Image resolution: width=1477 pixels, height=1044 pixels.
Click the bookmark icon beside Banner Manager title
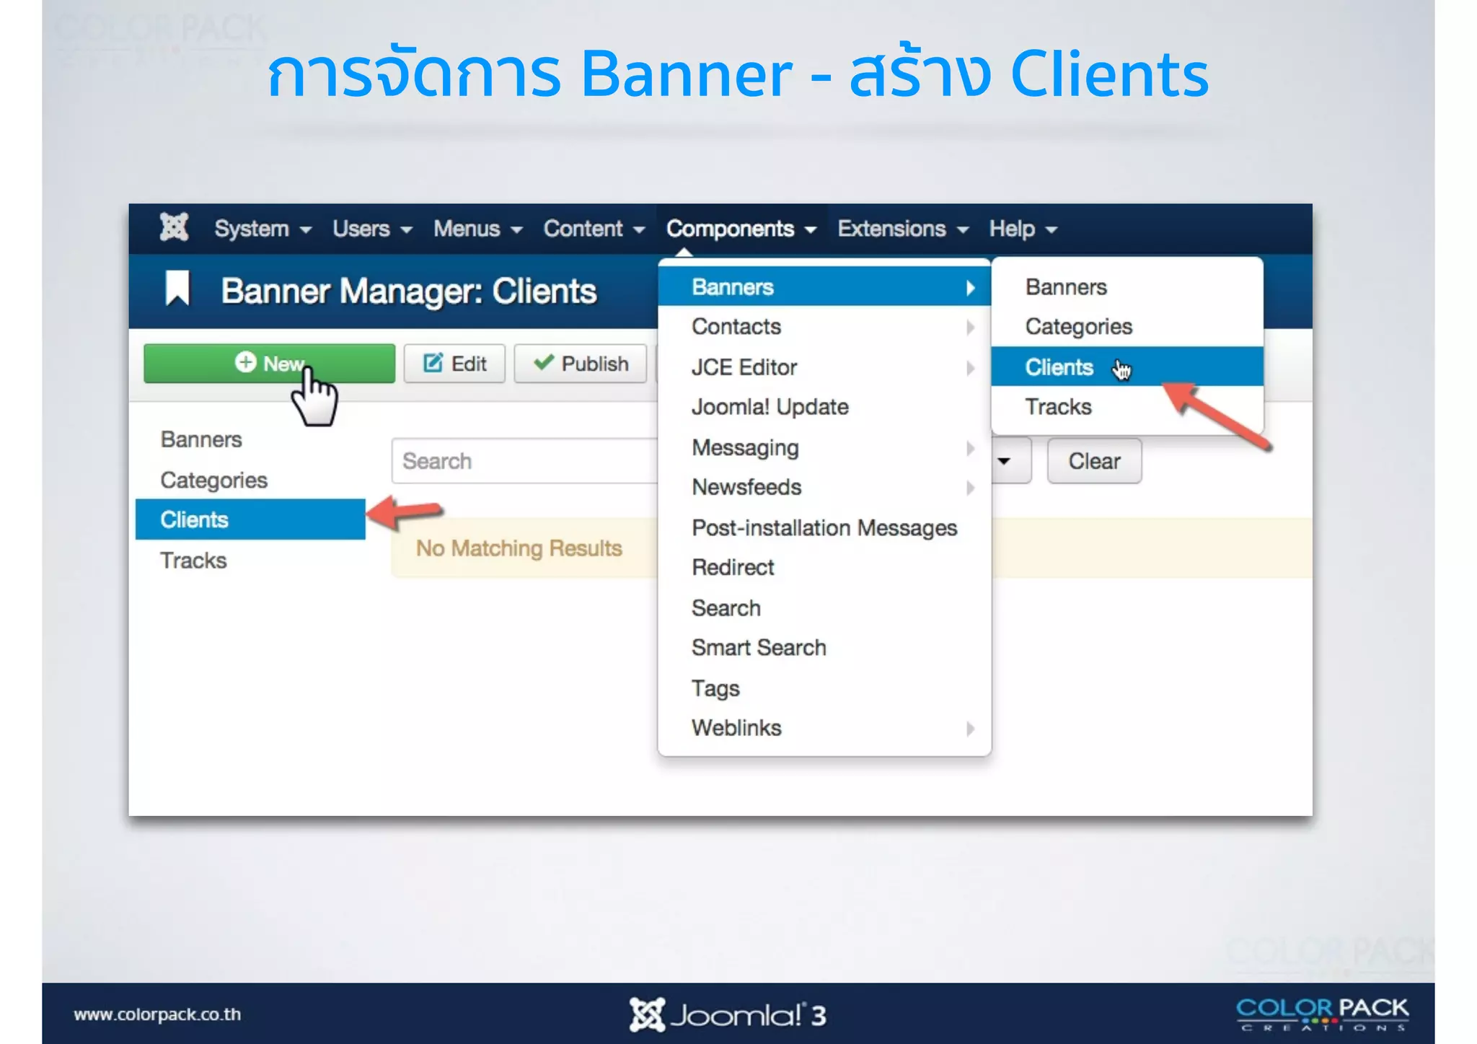click(177, 289)
